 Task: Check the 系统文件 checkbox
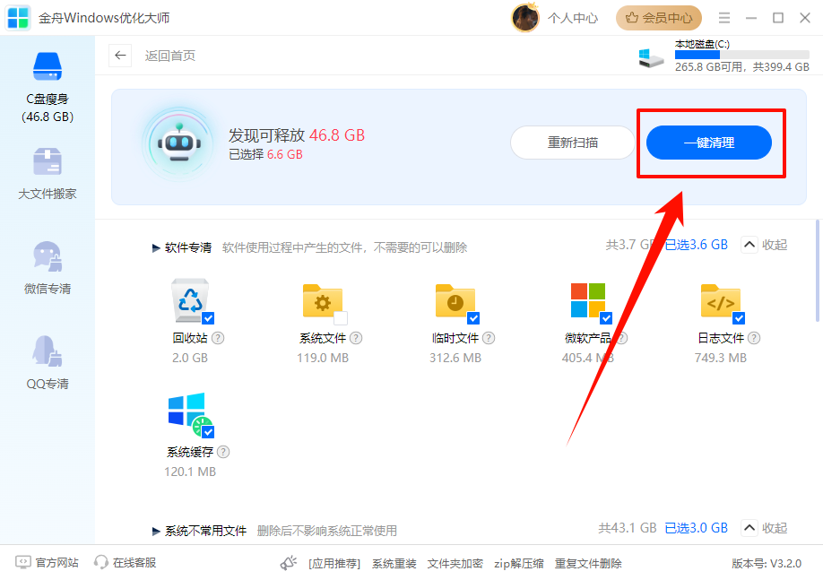(341, 318)
